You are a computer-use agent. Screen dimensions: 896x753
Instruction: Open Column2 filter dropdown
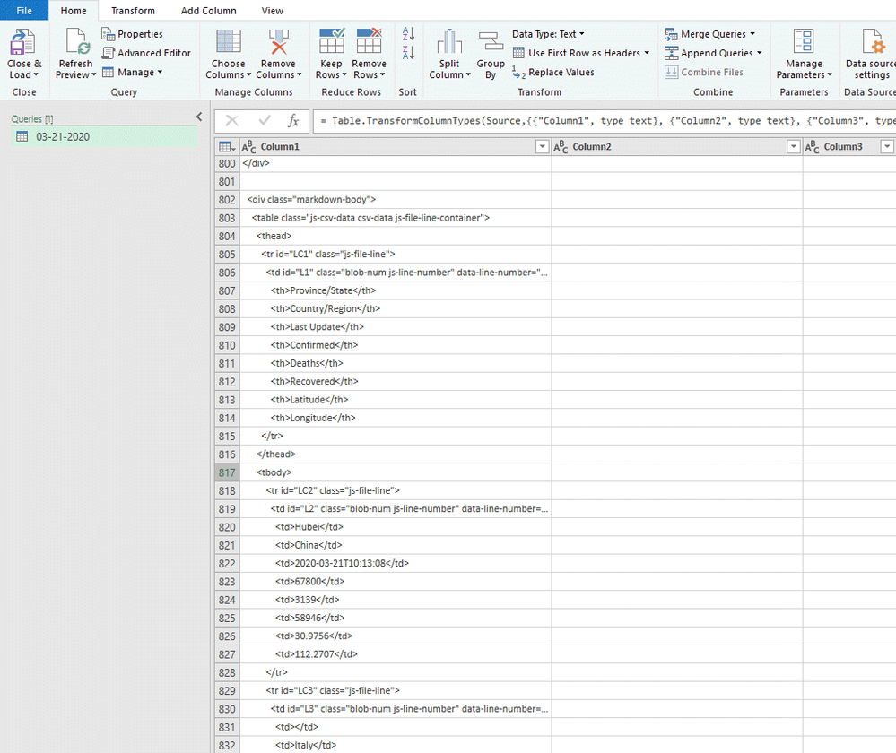793,147
